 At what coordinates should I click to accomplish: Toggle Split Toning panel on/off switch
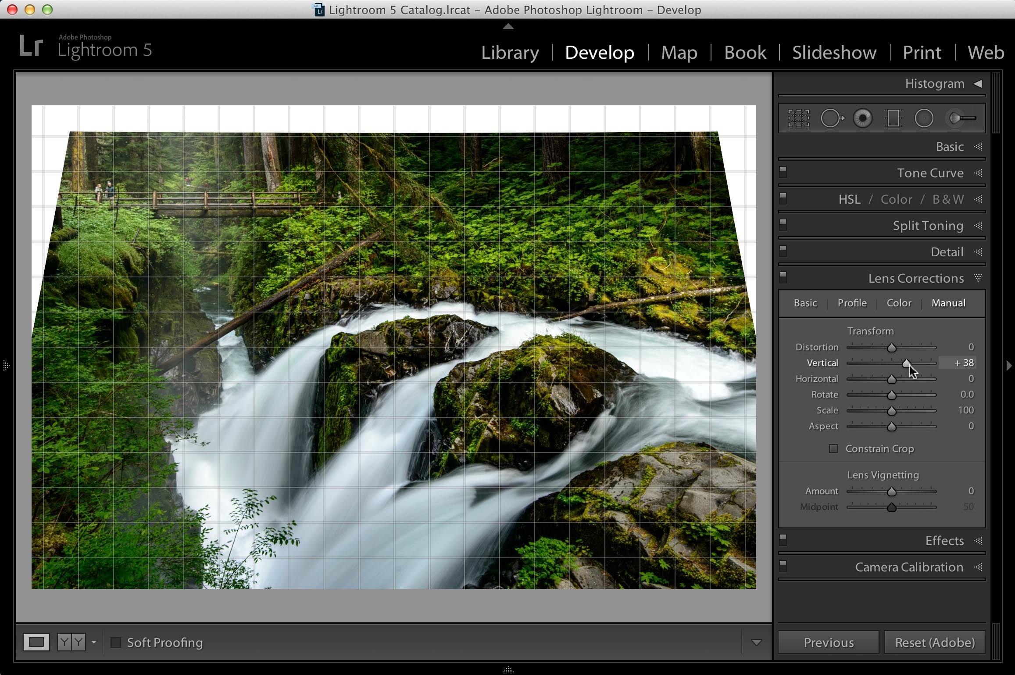[x=783, y=224]
